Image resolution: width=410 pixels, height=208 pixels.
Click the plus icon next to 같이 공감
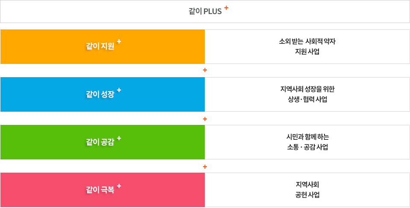[x=119, y=138]
